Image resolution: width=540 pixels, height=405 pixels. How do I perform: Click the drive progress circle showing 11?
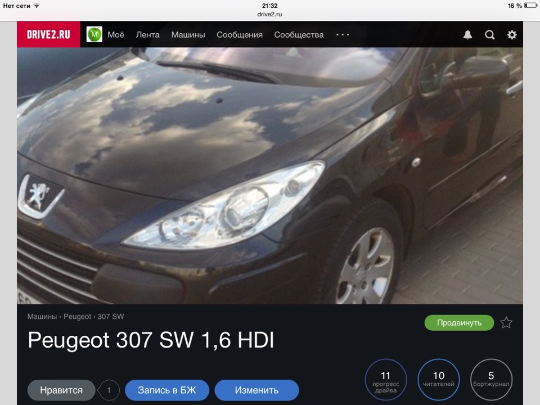(386, 380)
